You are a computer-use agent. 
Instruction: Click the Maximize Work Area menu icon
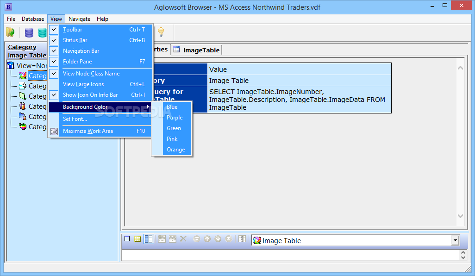(x=54, y=131)
